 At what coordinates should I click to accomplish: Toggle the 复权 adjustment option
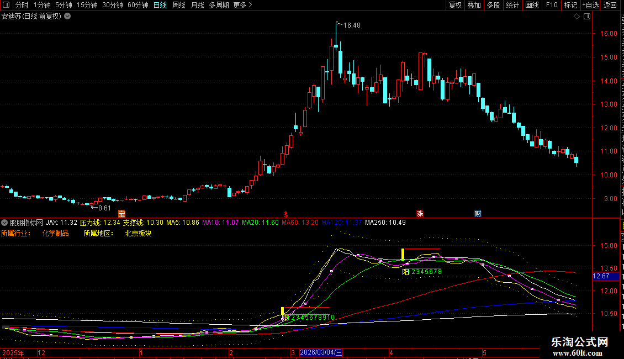pyautogui.click(x=455, y=5)
